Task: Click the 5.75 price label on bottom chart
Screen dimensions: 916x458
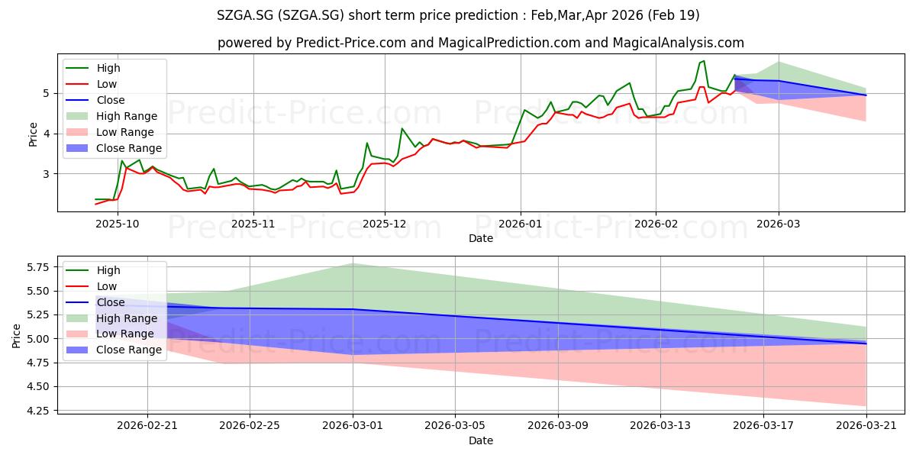Action: coord(38,267)
